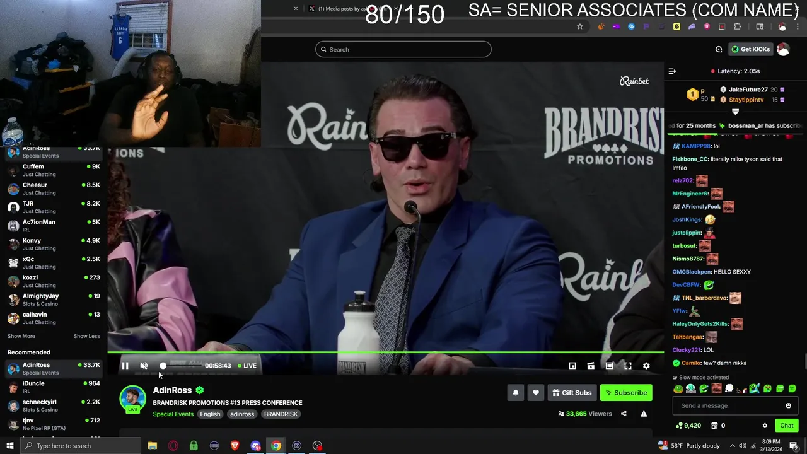Focus the Kick search box
The width and height of the screenshot is (807, 454).
(403, 49)
